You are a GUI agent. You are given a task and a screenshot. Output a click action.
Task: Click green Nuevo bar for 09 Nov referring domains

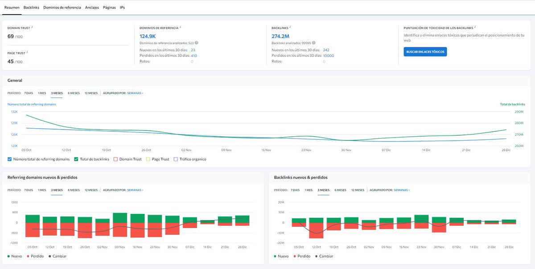point(120,218)
